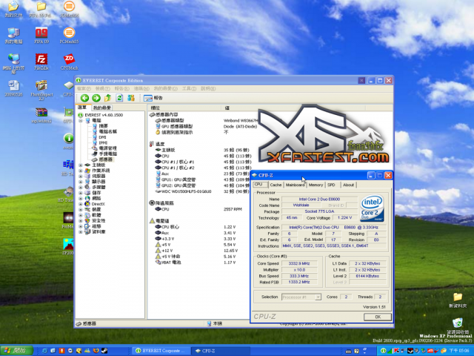Expand the 網路 network node

[81, 198]
